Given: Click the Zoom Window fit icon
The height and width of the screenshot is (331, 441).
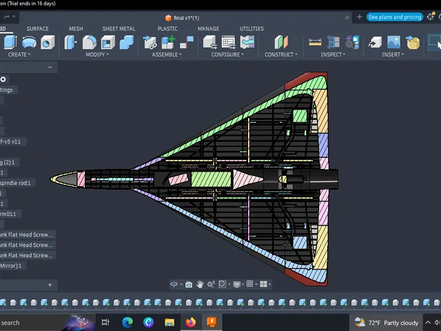Looking at the screenshot, I should [x=222, y=284].
